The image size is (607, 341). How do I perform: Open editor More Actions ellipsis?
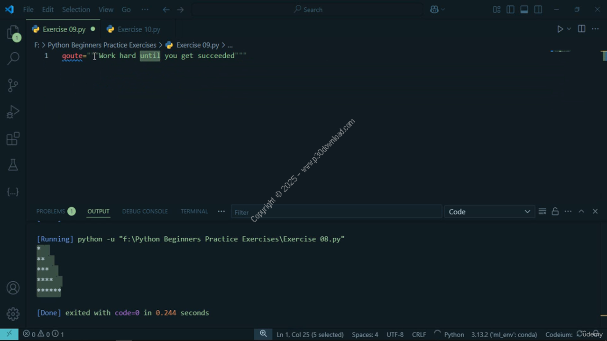pos(595,29)
